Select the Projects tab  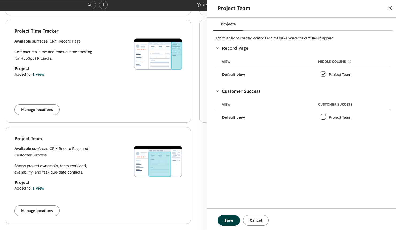pyautogui.click(x=228, y=24)
